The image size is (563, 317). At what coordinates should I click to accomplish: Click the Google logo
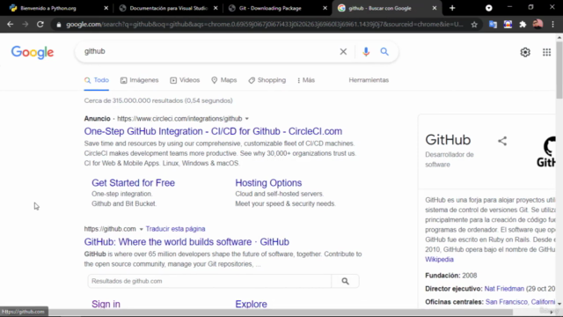(33, 52)
